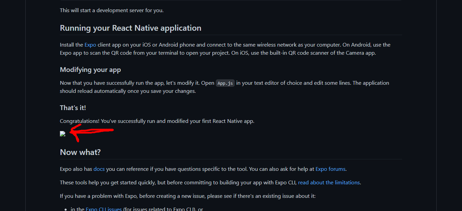Click the sentence about a problem with Expo
462x211 pixels.
(x=188, y=196)
